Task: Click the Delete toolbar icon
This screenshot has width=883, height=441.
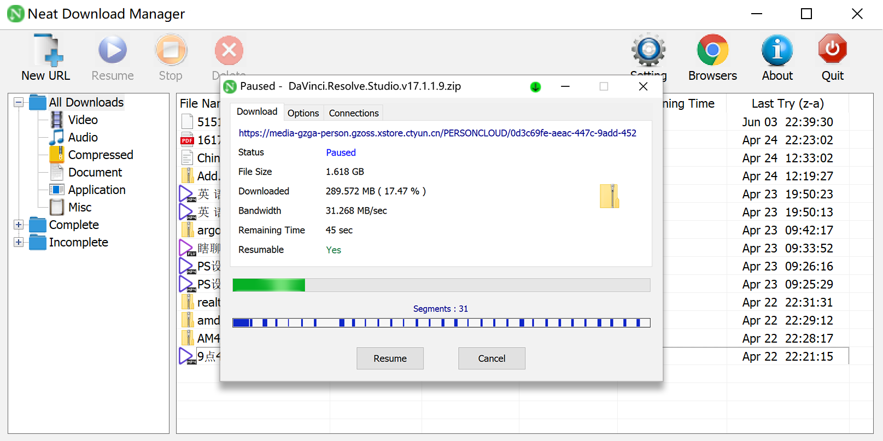Action: tap(229, 50)
